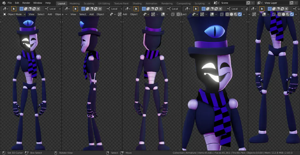Open the Window menu
The width and height of the screenshot is (300, 155).
(x=38, y=3)
